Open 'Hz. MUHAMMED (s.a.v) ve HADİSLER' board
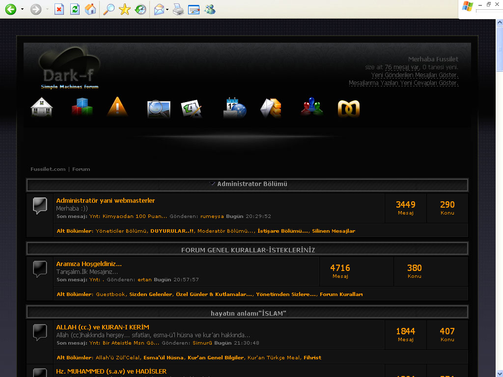Image resolution: width=503 pixels, height=377 pixels. coord(112,371)
